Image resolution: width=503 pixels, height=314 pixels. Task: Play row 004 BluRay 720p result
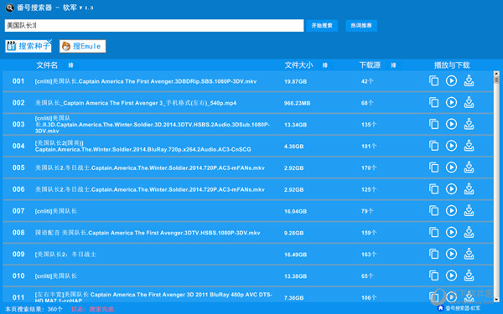(451, 146)
